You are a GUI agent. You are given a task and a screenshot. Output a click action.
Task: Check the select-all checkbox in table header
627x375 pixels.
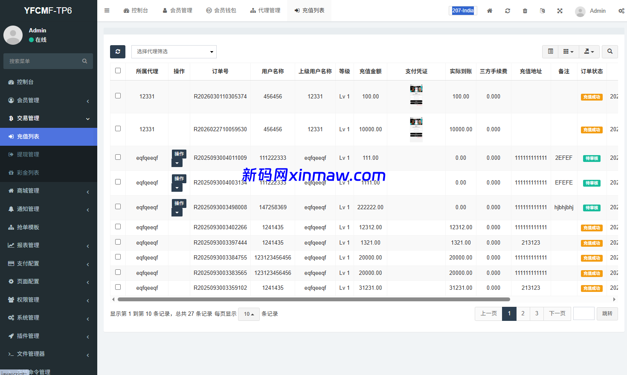coord(118,71)
